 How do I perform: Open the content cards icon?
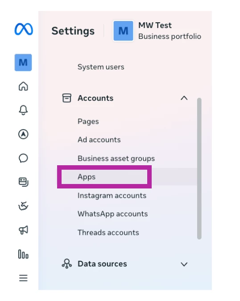(23, 182)
